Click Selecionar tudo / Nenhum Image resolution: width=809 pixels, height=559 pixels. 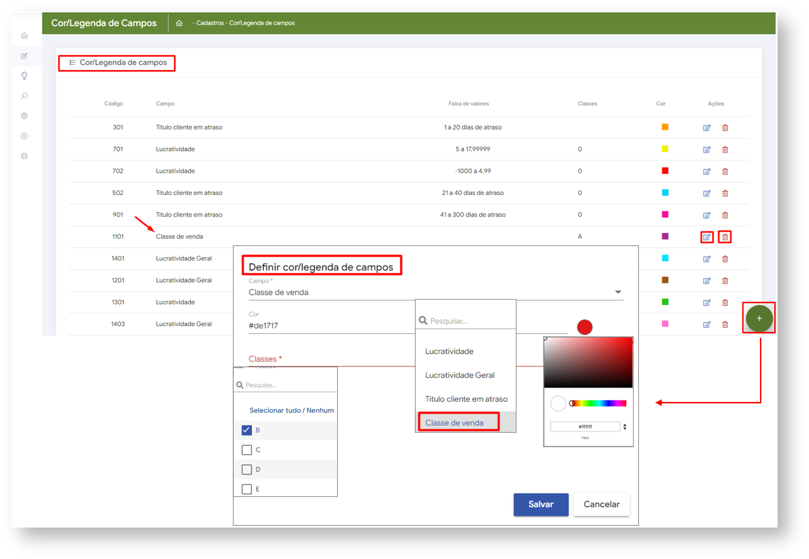291,410
